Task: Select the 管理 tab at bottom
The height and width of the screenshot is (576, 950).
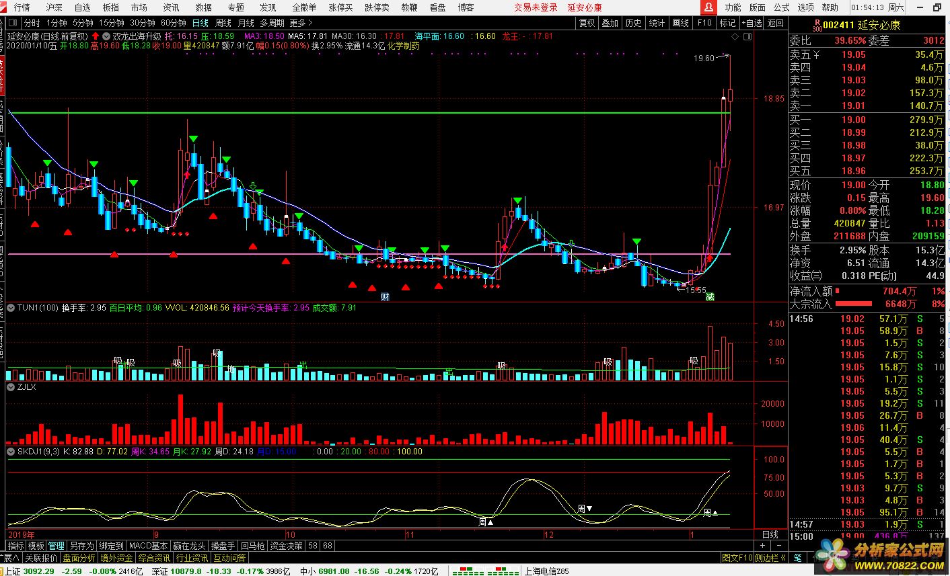Action: [57, 546]
